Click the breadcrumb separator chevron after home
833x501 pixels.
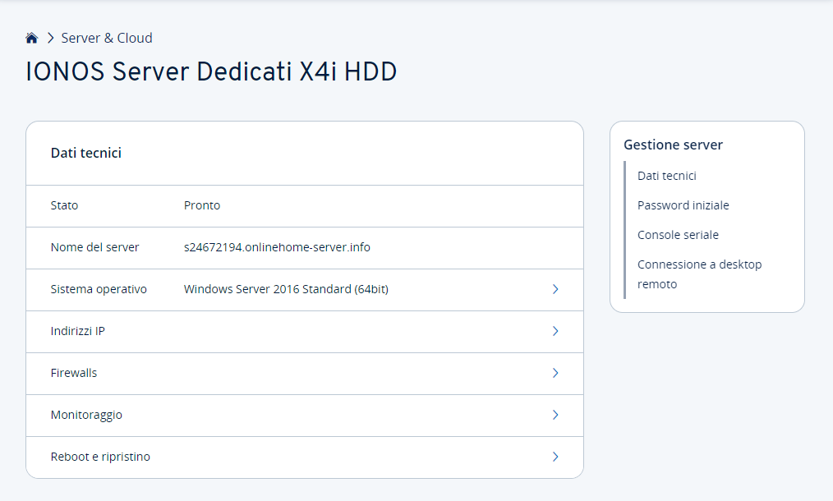50,38
